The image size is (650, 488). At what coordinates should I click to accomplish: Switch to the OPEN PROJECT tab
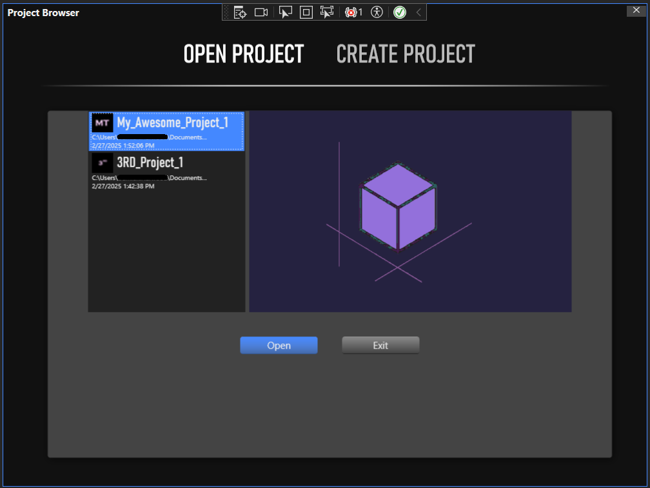point(243,54)
